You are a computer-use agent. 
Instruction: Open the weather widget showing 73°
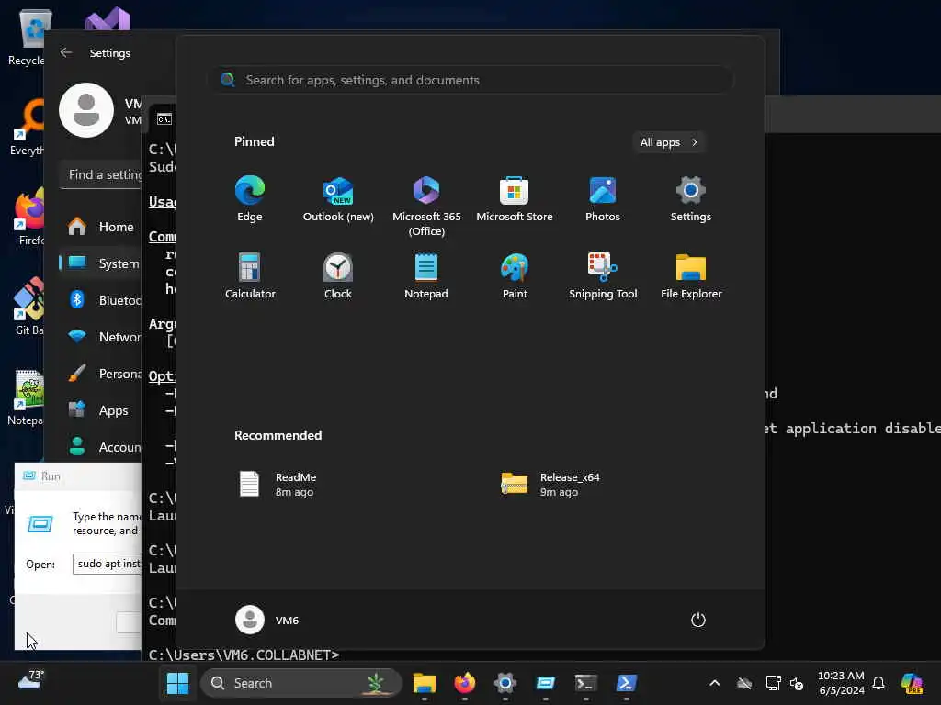click(x=30, y=681)
